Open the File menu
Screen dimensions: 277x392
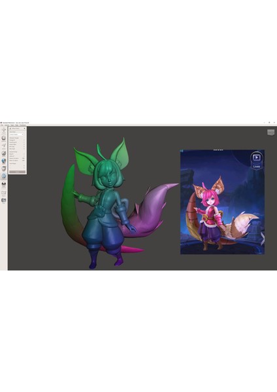pyautogui.click(x=2, y=125)
